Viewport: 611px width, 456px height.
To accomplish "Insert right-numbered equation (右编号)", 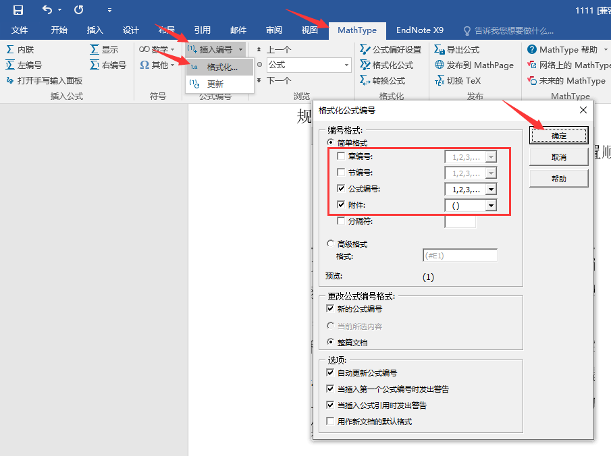I will pyautogui.click(x=108, y=65).
